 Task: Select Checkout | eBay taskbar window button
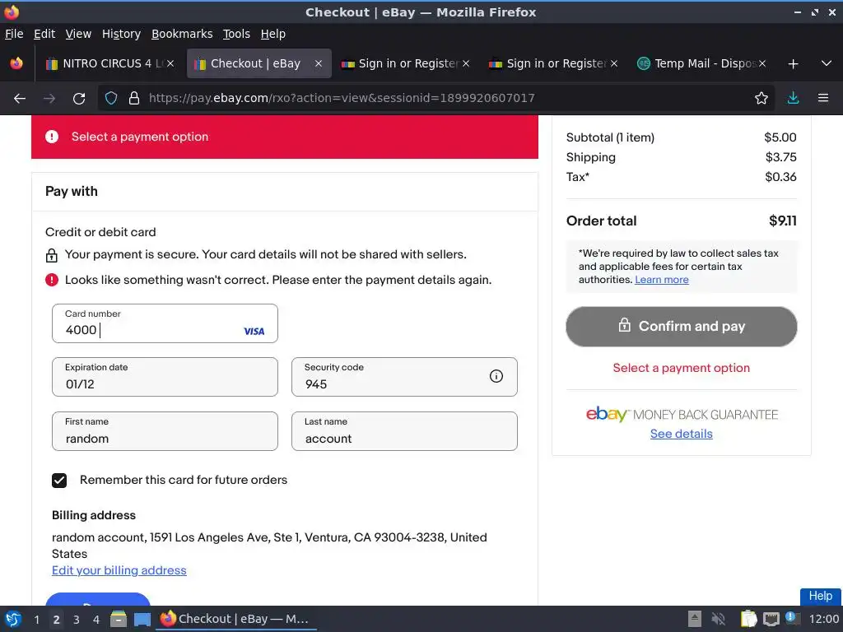tap(235, 619)
